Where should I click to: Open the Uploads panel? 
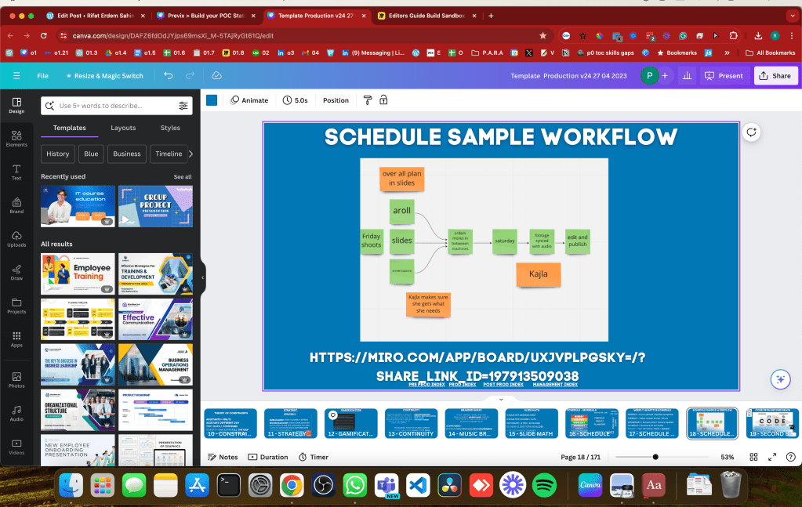pyautogui.click(x=16, y=239)
